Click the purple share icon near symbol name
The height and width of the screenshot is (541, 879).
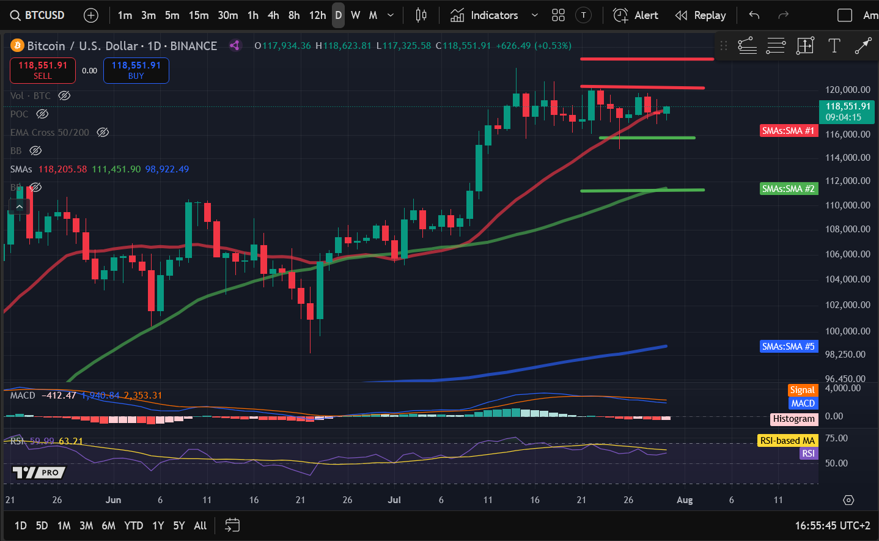pos(235,45)
